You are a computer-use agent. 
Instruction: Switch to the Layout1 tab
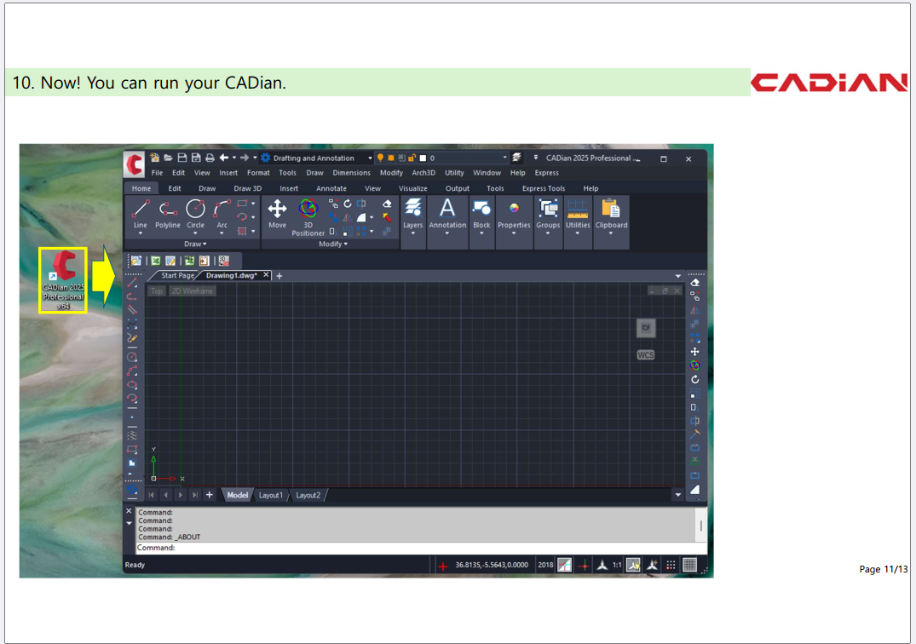point(270,495)
